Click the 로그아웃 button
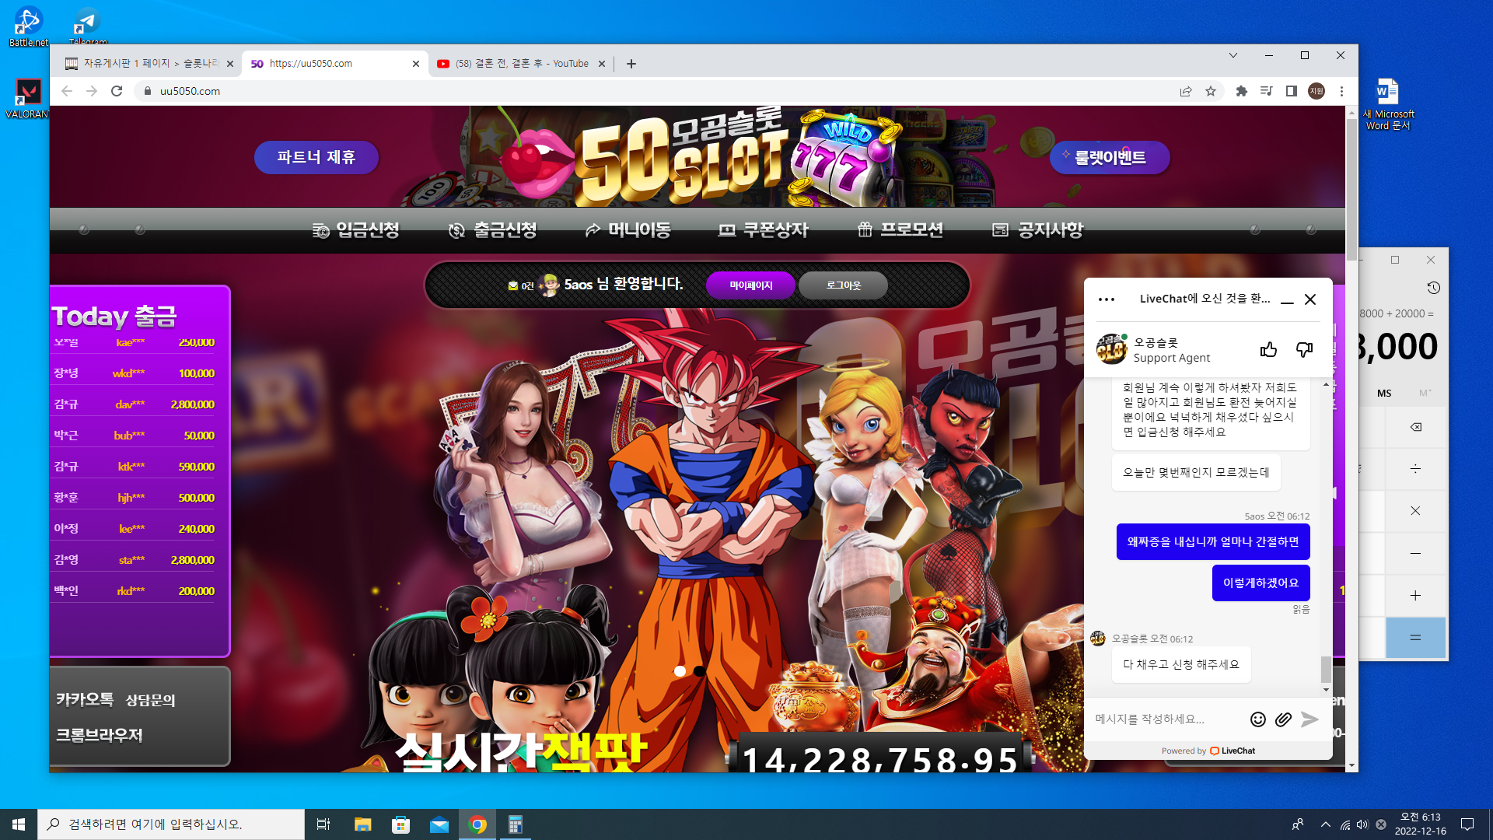The image size is (1493, 840). pos(844,285)
